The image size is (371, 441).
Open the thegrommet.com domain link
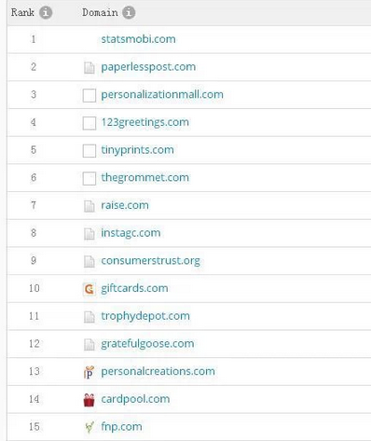pyautogui.click(x=145, y=177)
